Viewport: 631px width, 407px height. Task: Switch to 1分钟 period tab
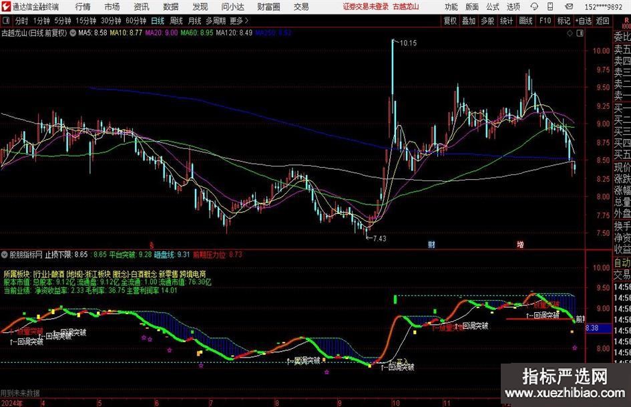41,21
